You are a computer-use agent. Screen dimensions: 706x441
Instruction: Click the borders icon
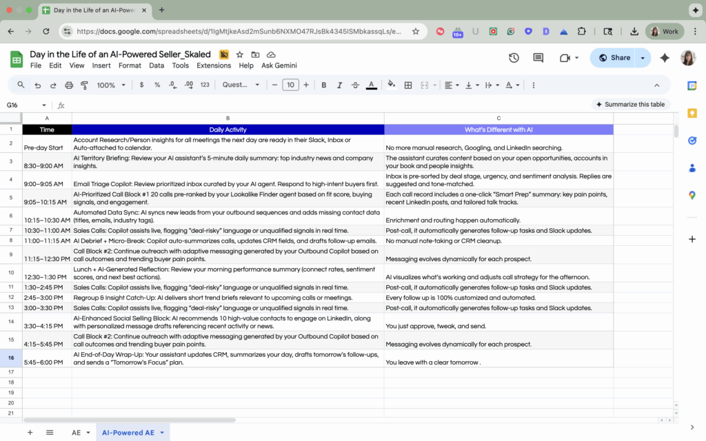click(408, 85)
